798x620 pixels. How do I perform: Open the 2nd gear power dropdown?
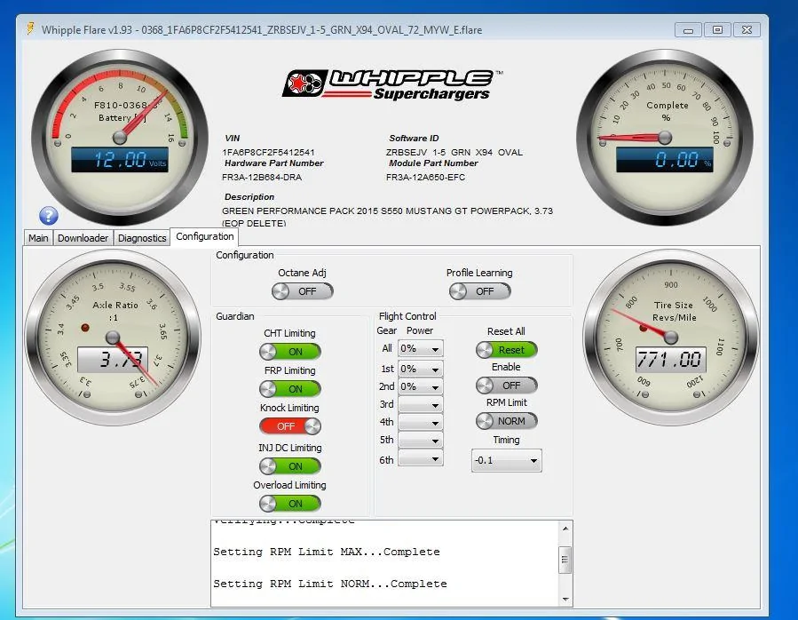421,386
